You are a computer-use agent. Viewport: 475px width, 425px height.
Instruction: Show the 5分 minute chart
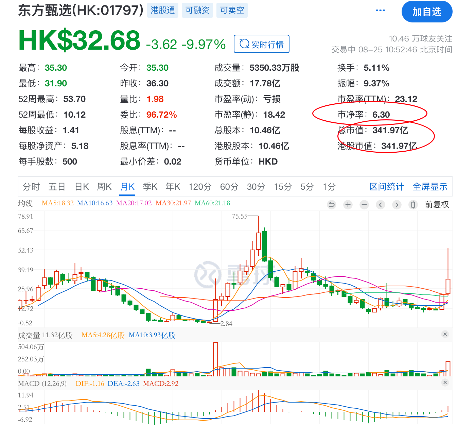pos(307,187)
